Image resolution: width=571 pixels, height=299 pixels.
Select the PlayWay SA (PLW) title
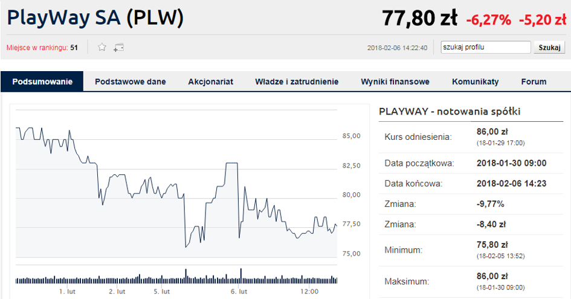coord(95,18)
